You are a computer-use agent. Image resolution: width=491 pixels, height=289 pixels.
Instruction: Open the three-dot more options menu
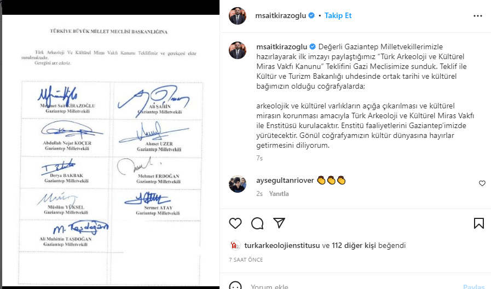click(x=478, y=16)
